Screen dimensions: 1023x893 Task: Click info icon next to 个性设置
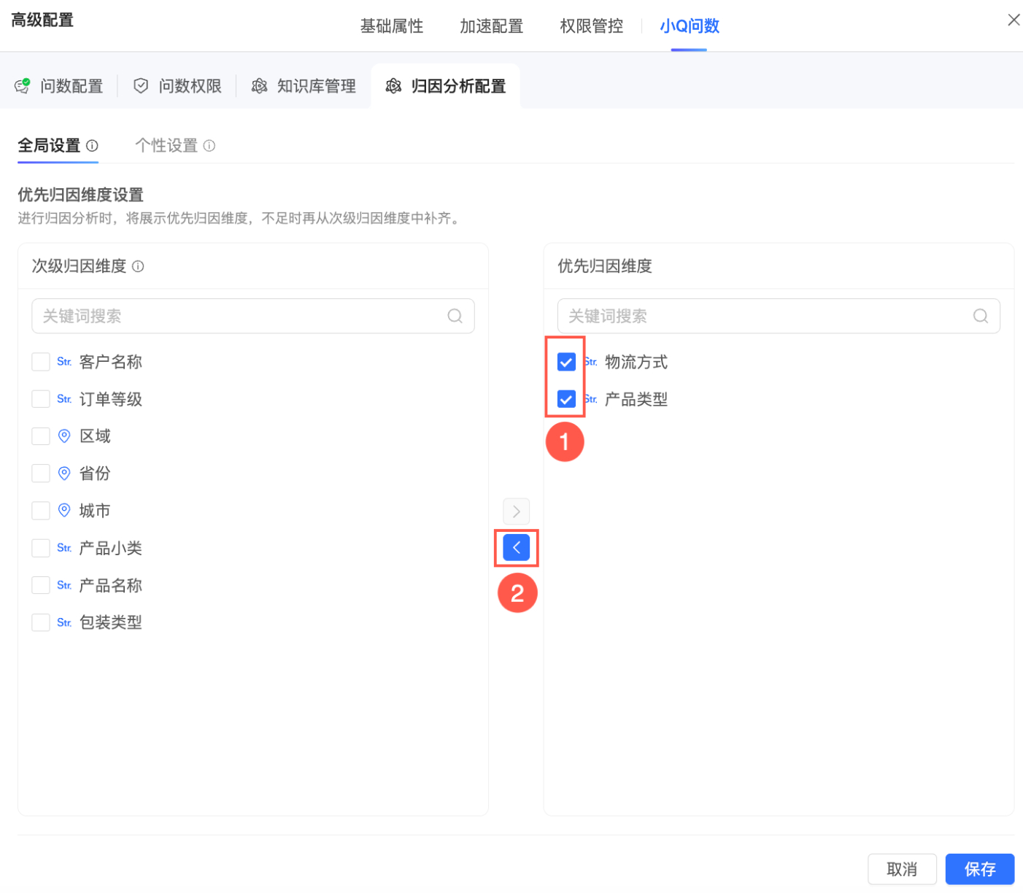pos(209,145)
